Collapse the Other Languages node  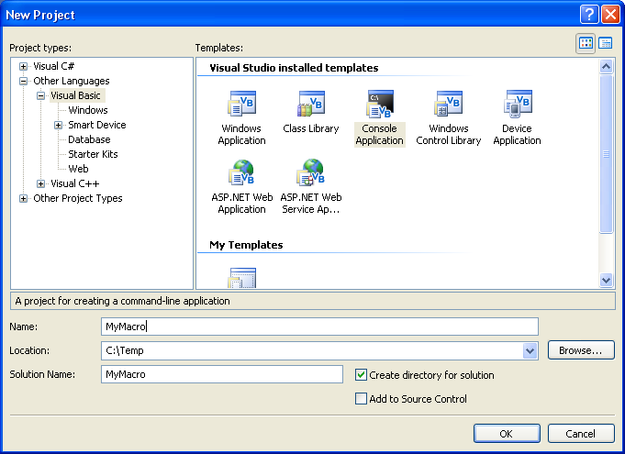click(x=24, y=81)
